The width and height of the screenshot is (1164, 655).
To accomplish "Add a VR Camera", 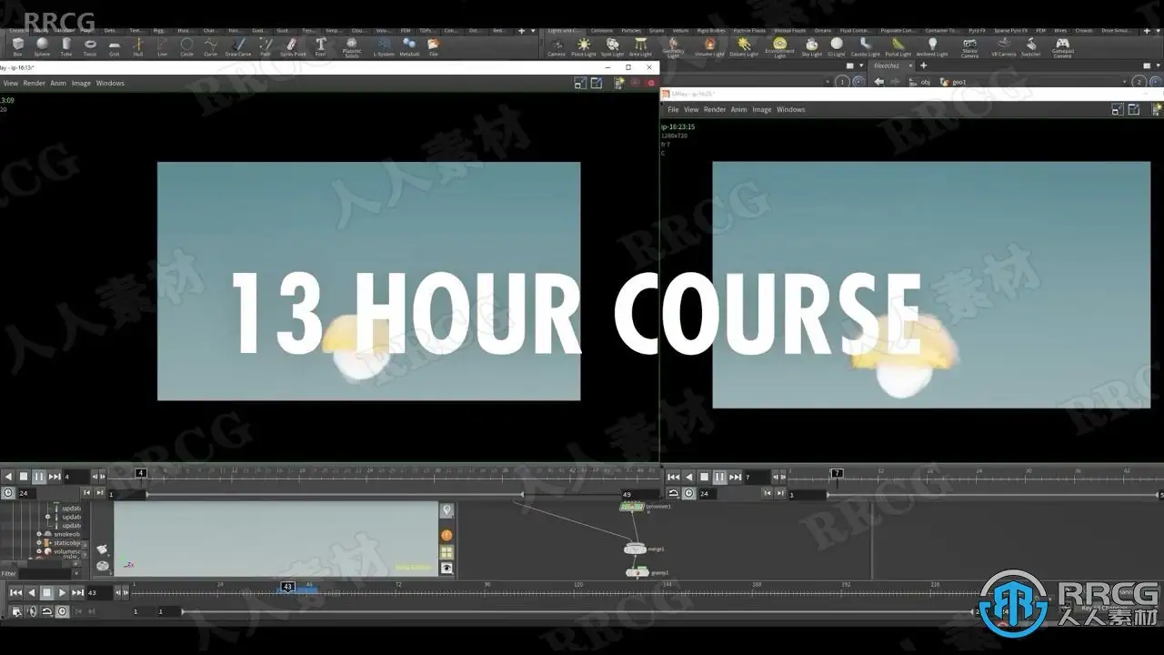I will [x=1003, y=45].
